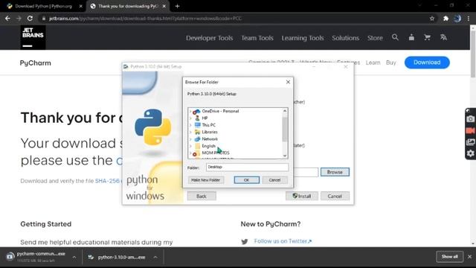Screen dimensions: 476x268
Task: Open the Learn link in PyCharm submenu
Action: [373, 63]
